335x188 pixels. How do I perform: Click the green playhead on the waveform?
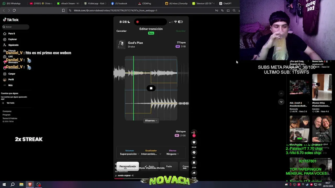pyautogui.click(x=133, y=88)
